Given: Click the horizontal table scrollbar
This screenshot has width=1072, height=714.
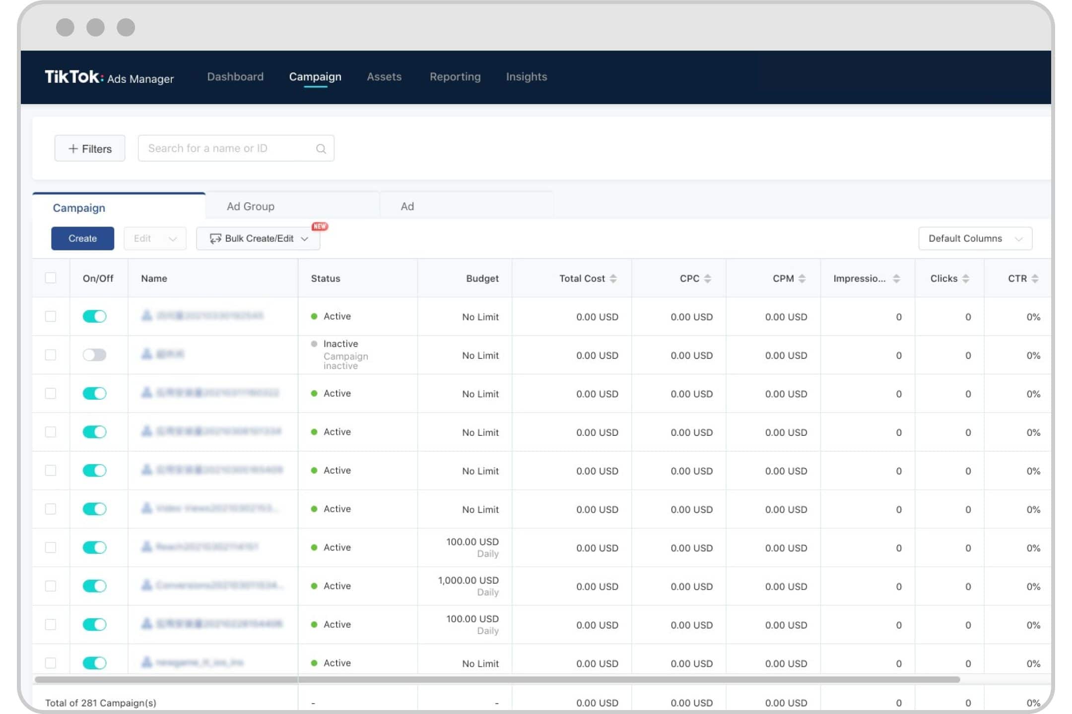Looking at the screenshot, I should pos(496,679).
